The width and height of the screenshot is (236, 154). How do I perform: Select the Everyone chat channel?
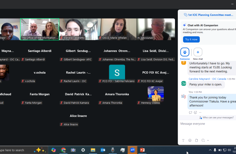click(185, 52)
